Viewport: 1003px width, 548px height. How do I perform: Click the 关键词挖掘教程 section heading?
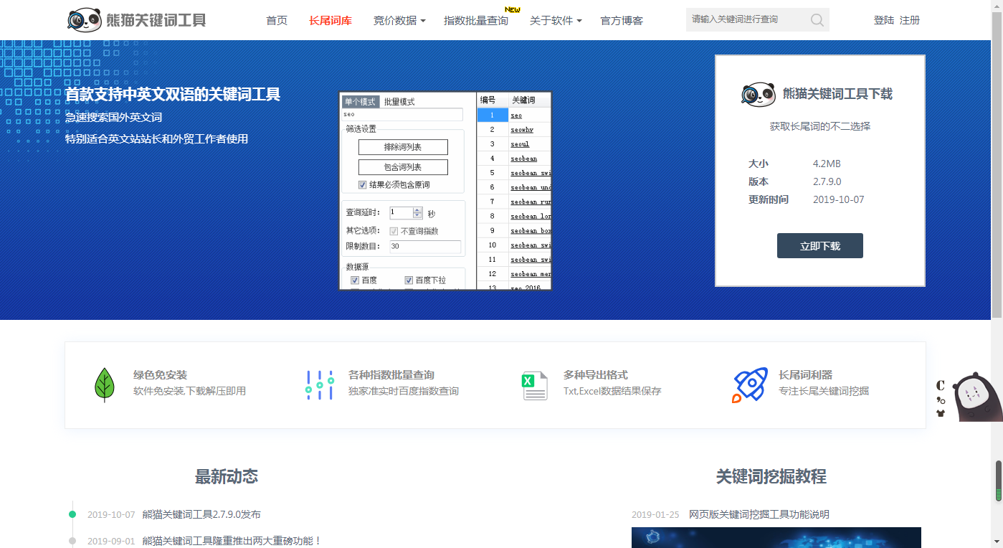pos(771,476)
